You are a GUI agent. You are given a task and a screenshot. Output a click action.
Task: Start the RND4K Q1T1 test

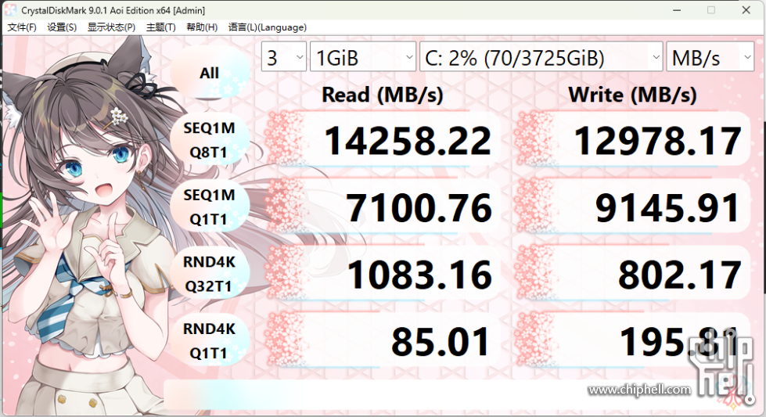210,341
